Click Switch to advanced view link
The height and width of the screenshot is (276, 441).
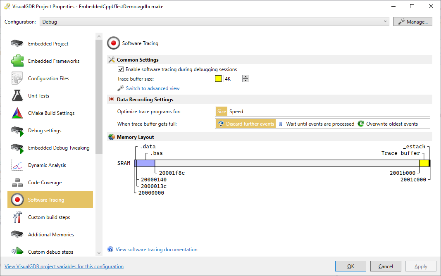(x=153, y=88)
